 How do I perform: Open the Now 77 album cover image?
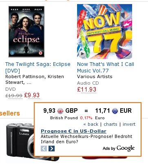(x=104, y=31)
